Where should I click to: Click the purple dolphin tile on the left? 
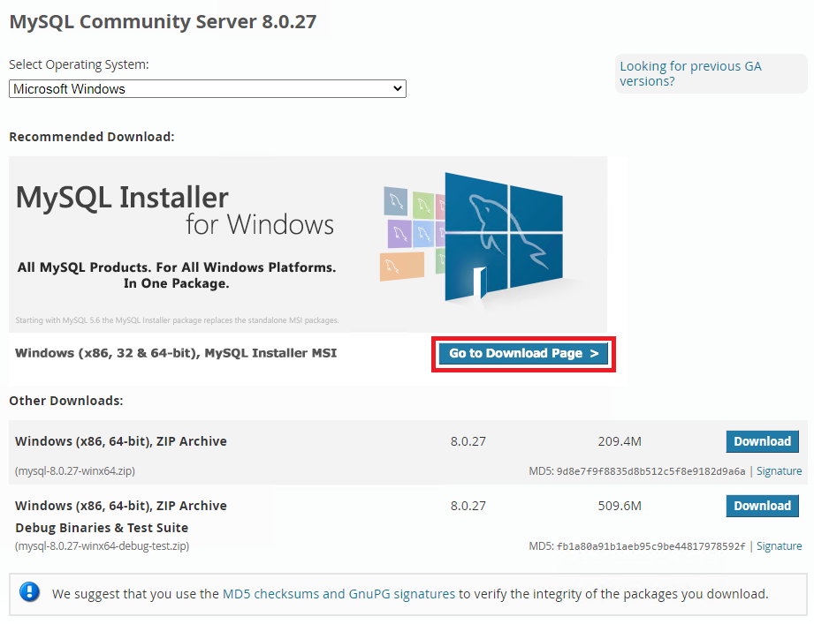pyautogui.click(x=399, y=233)
